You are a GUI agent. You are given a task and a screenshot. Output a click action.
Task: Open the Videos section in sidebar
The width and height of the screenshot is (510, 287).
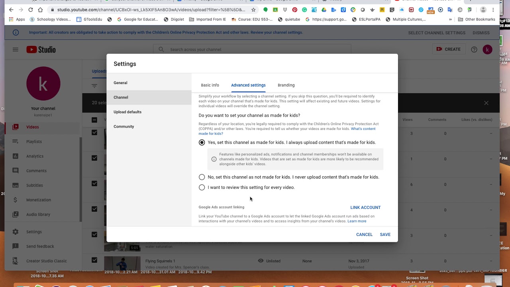pos(33,127)
